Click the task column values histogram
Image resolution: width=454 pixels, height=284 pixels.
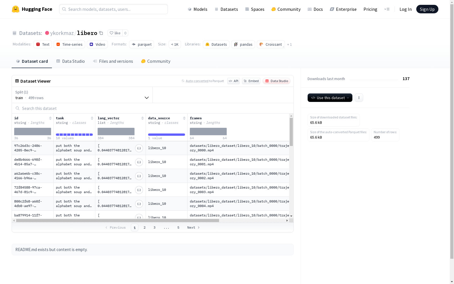tap(74, 135)
